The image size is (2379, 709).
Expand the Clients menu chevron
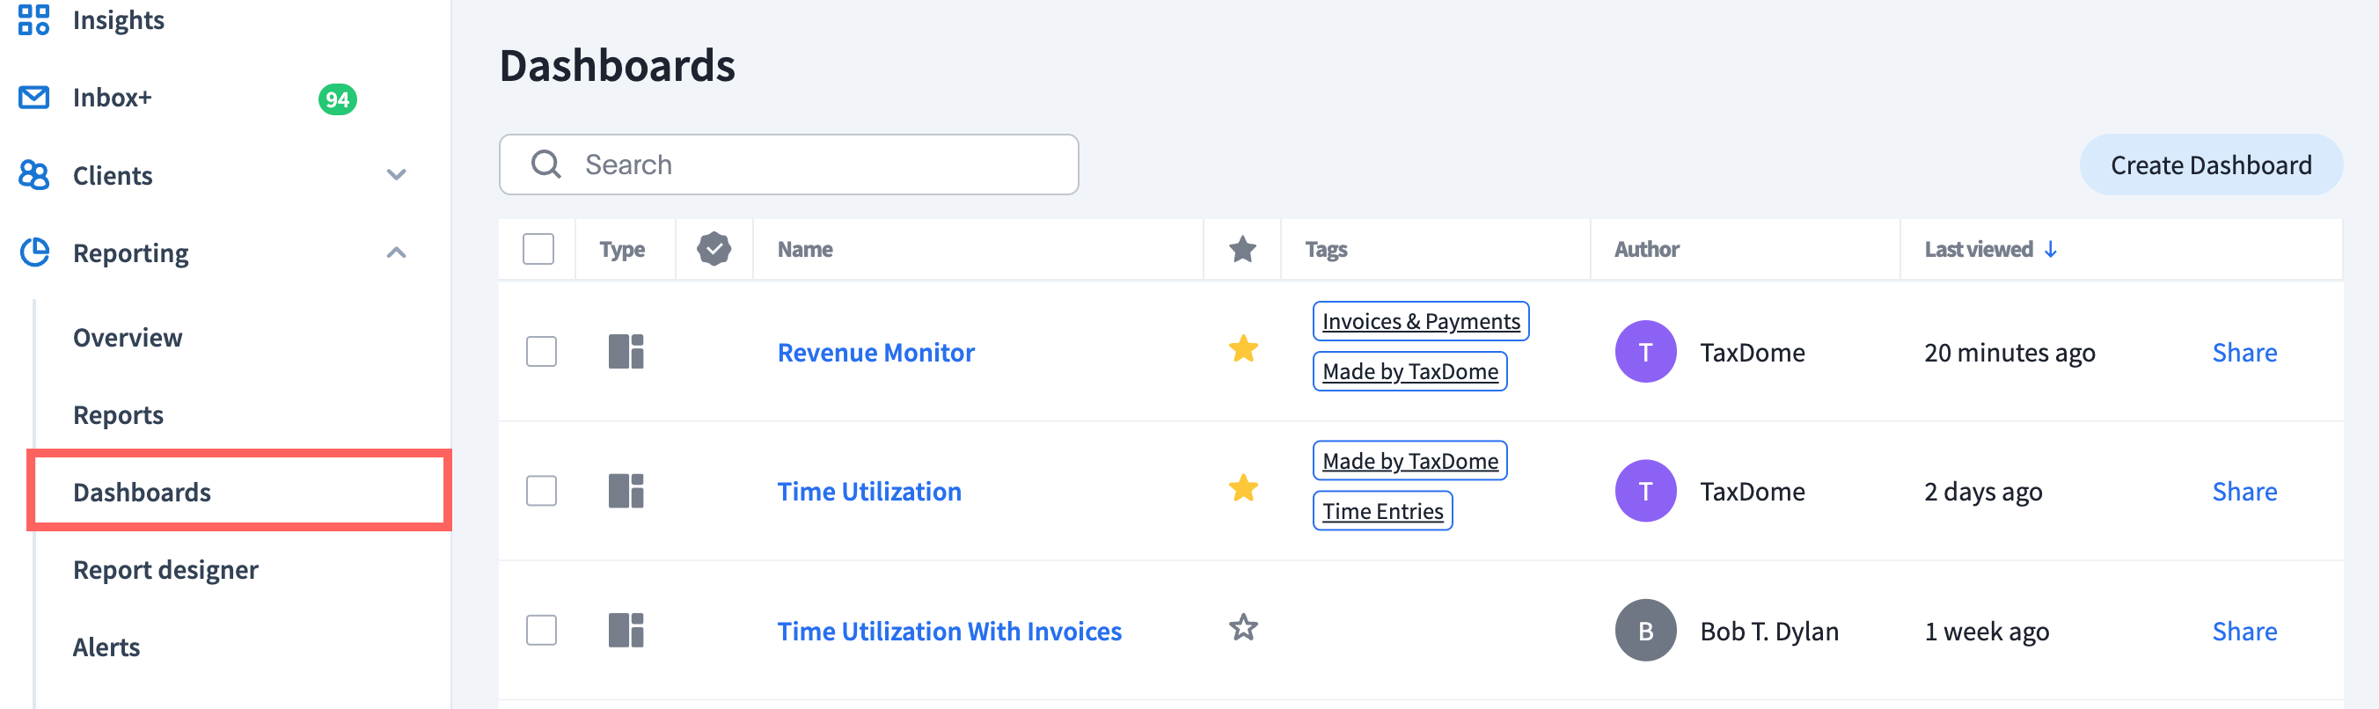coord(396,174)
